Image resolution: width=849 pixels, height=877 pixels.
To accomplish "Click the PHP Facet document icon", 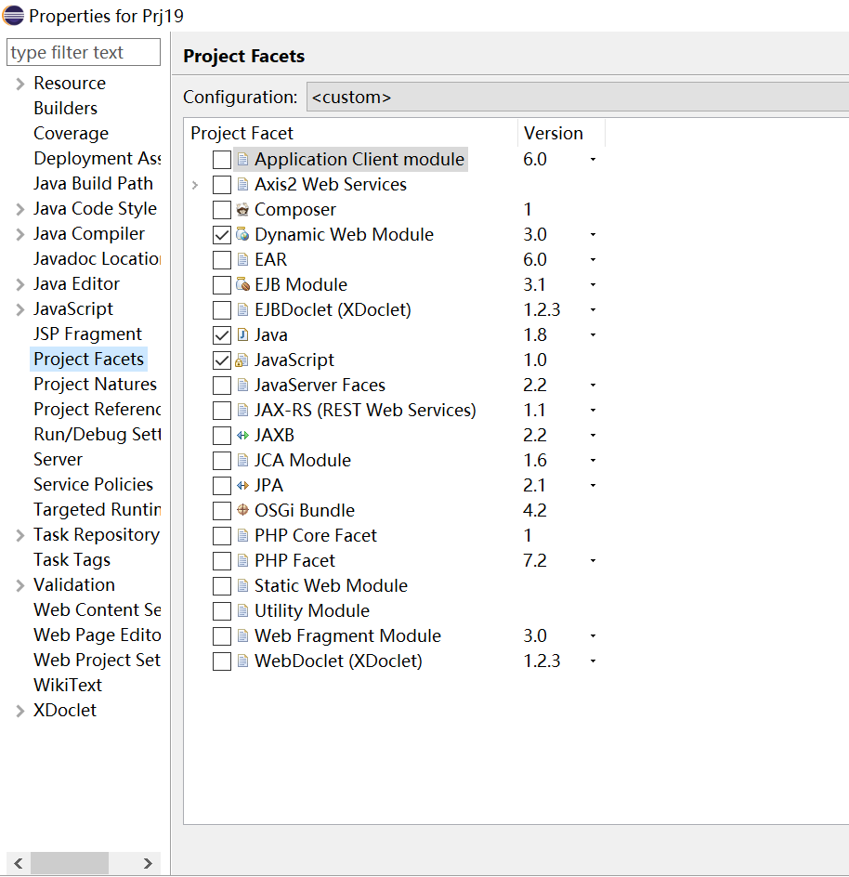I will [x=242, y=560].
